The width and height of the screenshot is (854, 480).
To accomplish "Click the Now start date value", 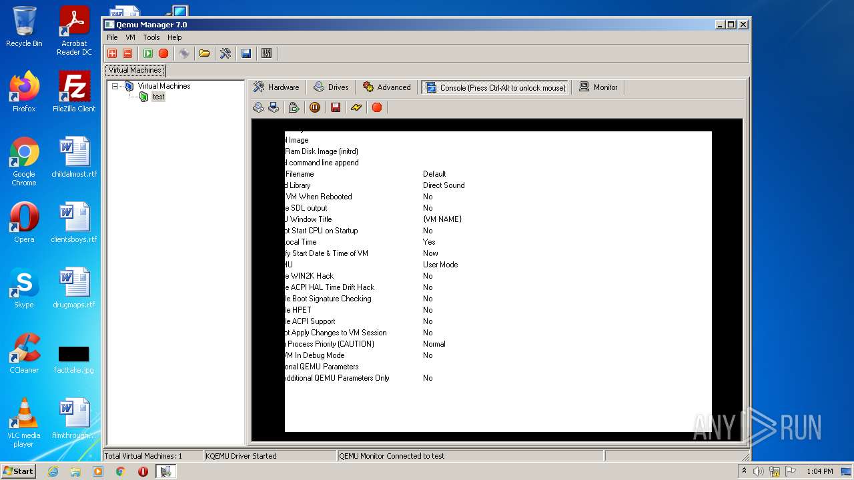I will 430,253.
